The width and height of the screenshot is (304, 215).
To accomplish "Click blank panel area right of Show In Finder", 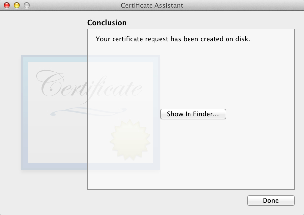I will point(262,114).
